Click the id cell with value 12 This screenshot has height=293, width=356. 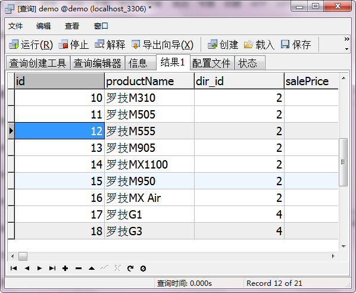pyautogui.click(x=60, y=131)
